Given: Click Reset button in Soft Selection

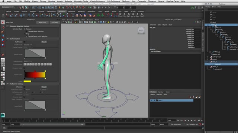Looking at the screenshot, I should 44,42.
